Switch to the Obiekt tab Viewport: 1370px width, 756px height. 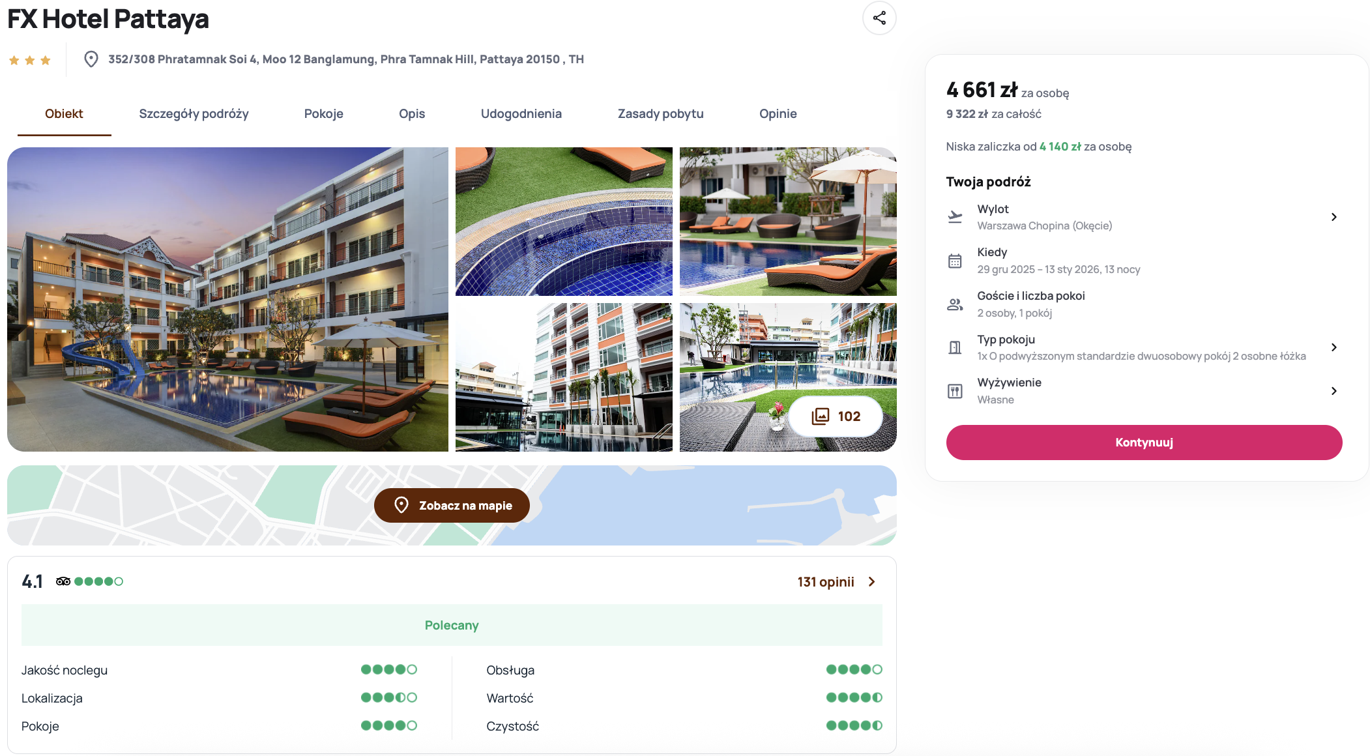64,114
